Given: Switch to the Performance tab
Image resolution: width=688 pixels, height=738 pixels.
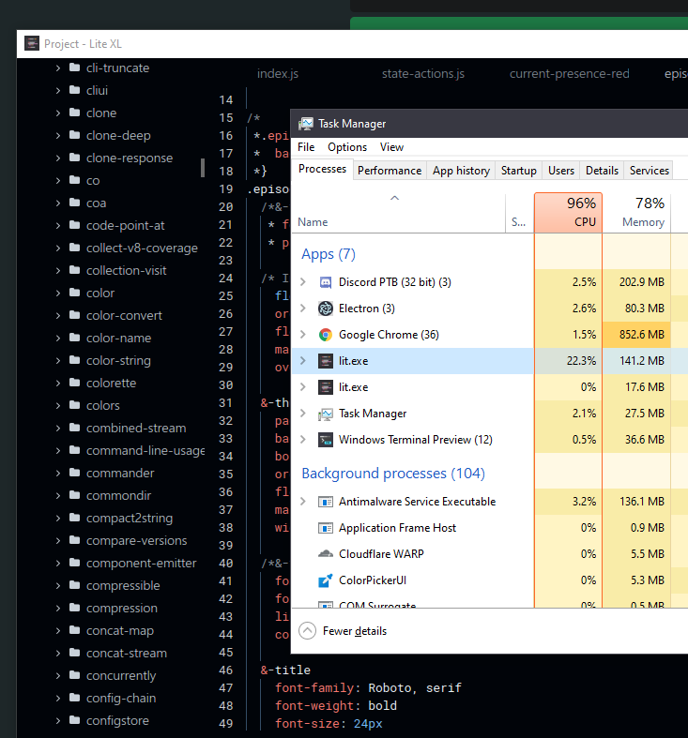Looking at the screenshot, I should coord(390,171).
